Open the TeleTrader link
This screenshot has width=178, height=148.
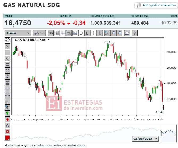tap(44, 146)
